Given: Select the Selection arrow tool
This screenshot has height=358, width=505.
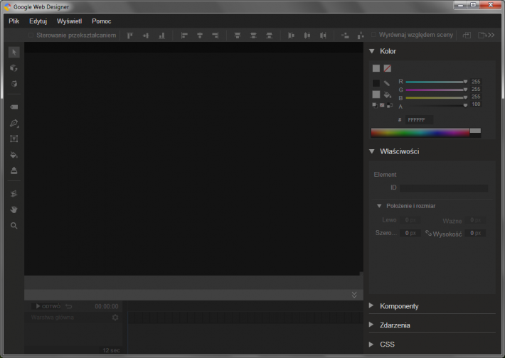Looking at the screenshot, I should pyautogui.click(x=14, y=52).
